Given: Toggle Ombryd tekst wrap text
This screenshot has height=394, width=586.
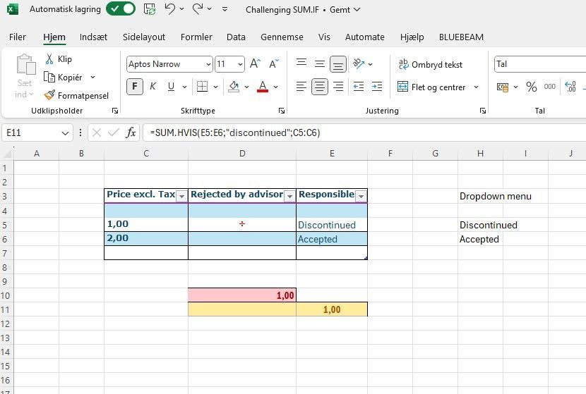Looking at the screenshot, I should pos(430,65).
